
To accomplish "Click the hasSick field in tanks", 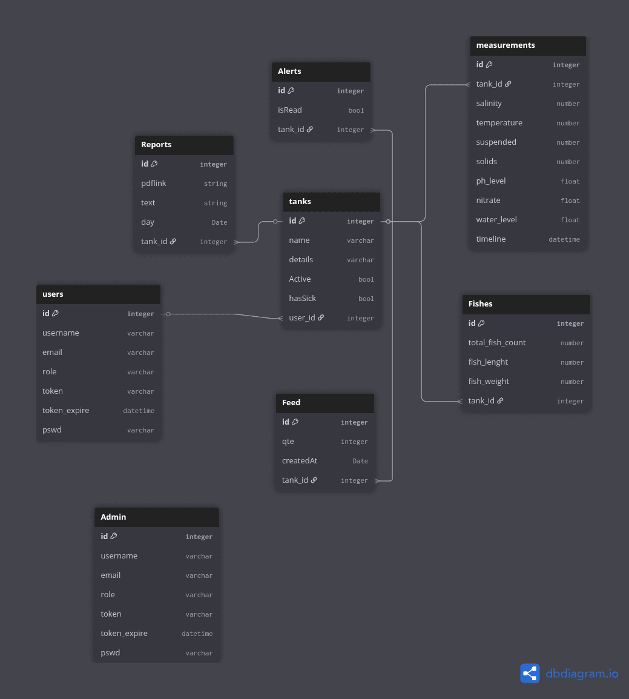I will coord(331,298).
